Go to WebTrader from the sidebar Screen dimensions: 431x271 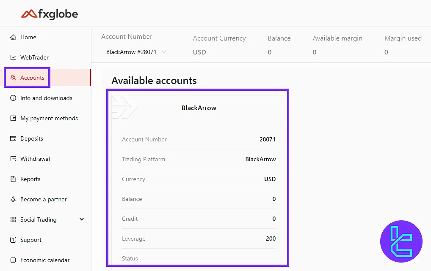click(34, 57)
